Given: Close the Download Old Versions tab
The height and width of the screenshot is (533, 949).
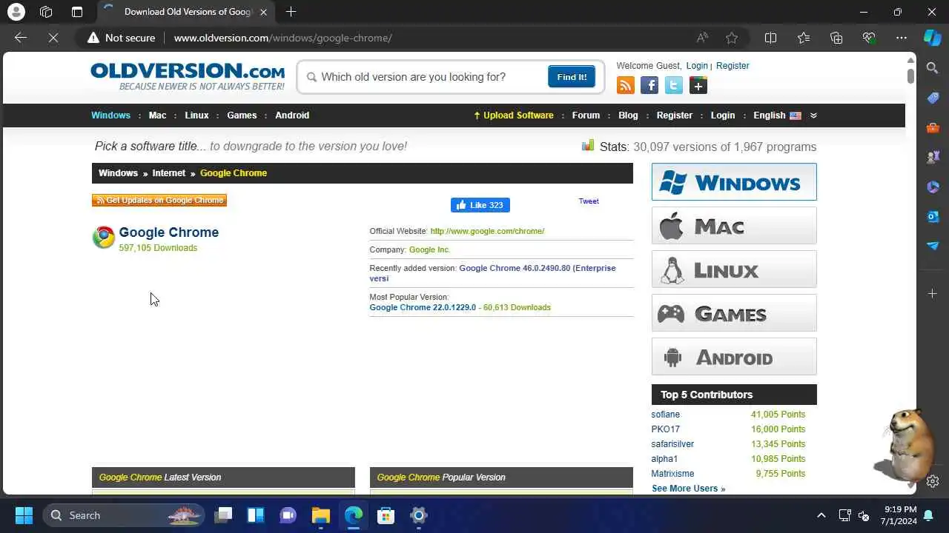Looking at the screenshot, I should 263,12.
